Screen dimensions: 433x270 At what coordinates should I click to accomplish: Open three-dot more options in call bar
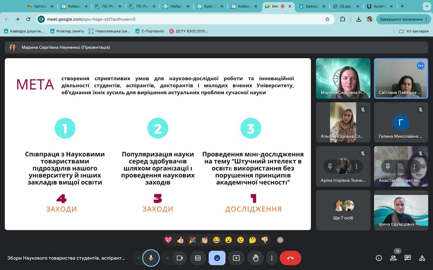pyautogui.click(x=272, y=258)
